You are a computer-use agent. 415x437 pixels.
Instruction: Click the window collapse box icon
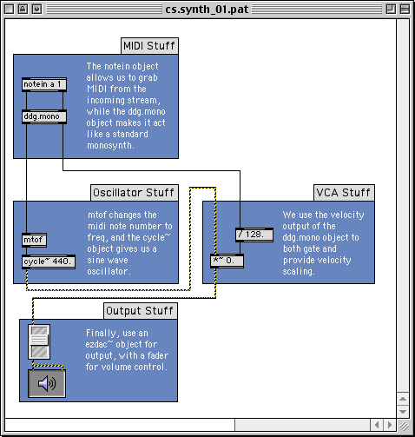[405, 9]
